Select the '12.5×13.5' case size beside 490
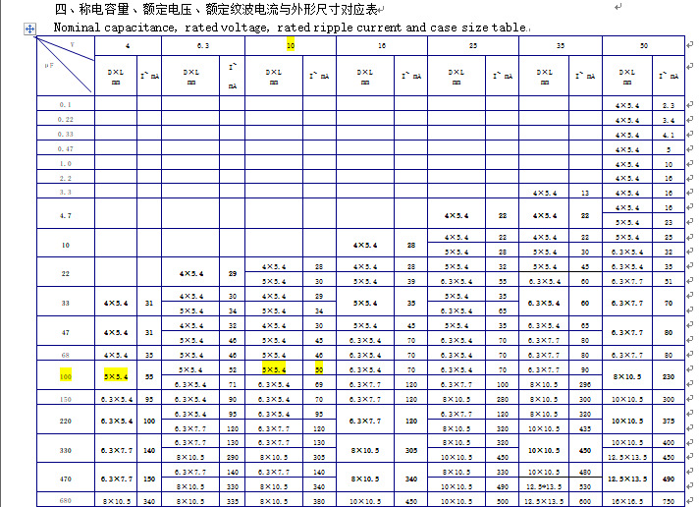 pos(627,479)
